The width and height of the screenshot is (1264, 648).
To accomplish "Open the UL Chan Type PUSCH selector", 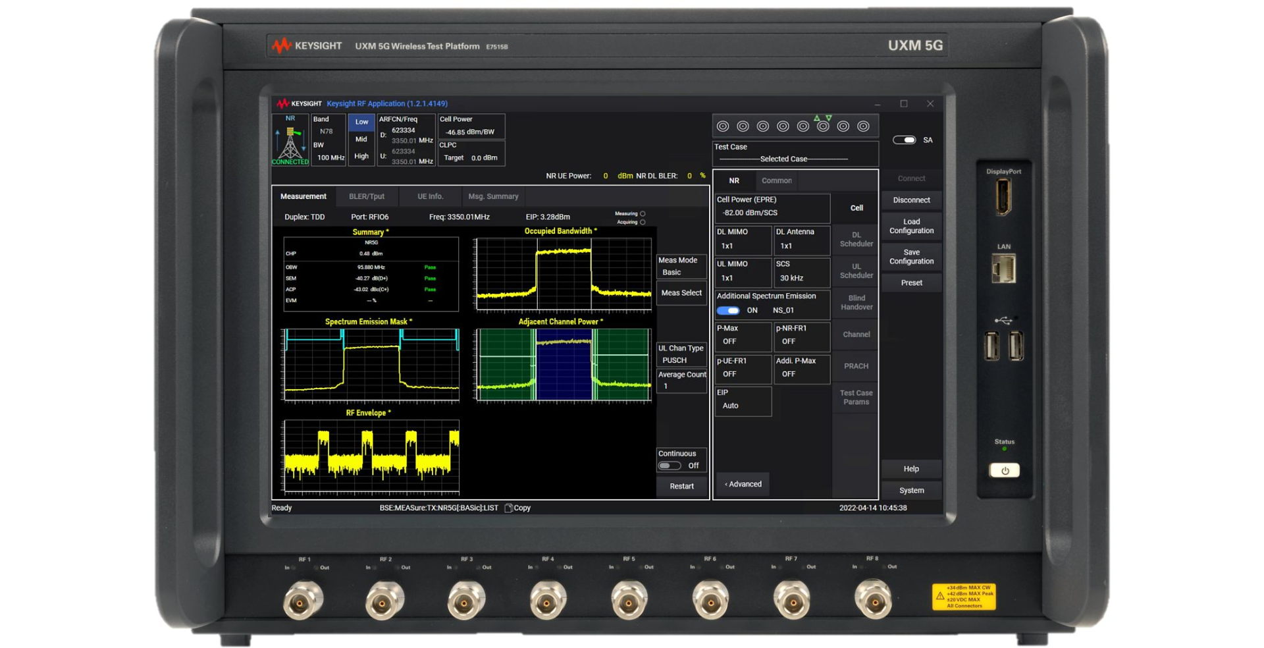I will pos(681,354).
